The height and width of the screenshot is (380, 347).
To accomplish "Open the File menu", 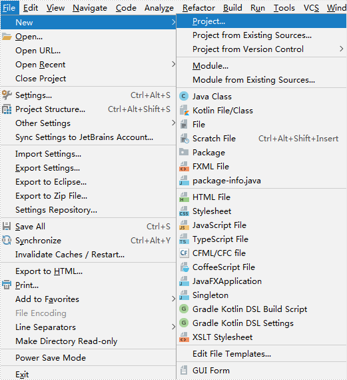I will [9, 8].
